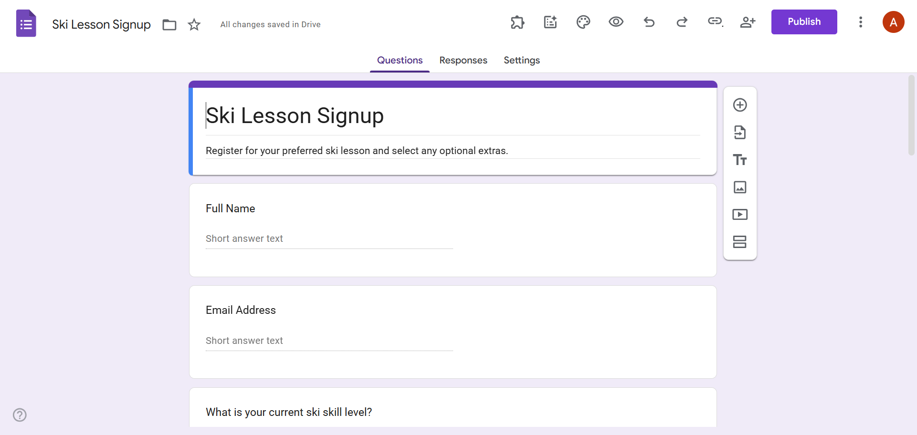Copy the responder link
917x435 pixels.
click(x=715, y=22)
